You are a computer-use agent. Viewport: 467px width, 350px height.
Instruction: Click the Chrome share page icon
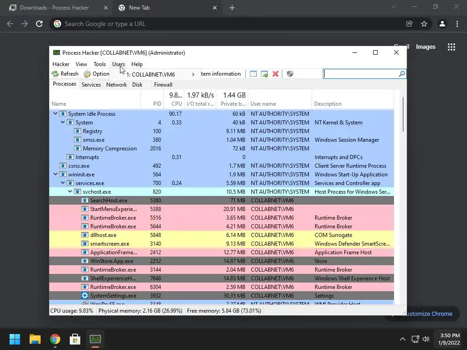[x=410, y=24]
